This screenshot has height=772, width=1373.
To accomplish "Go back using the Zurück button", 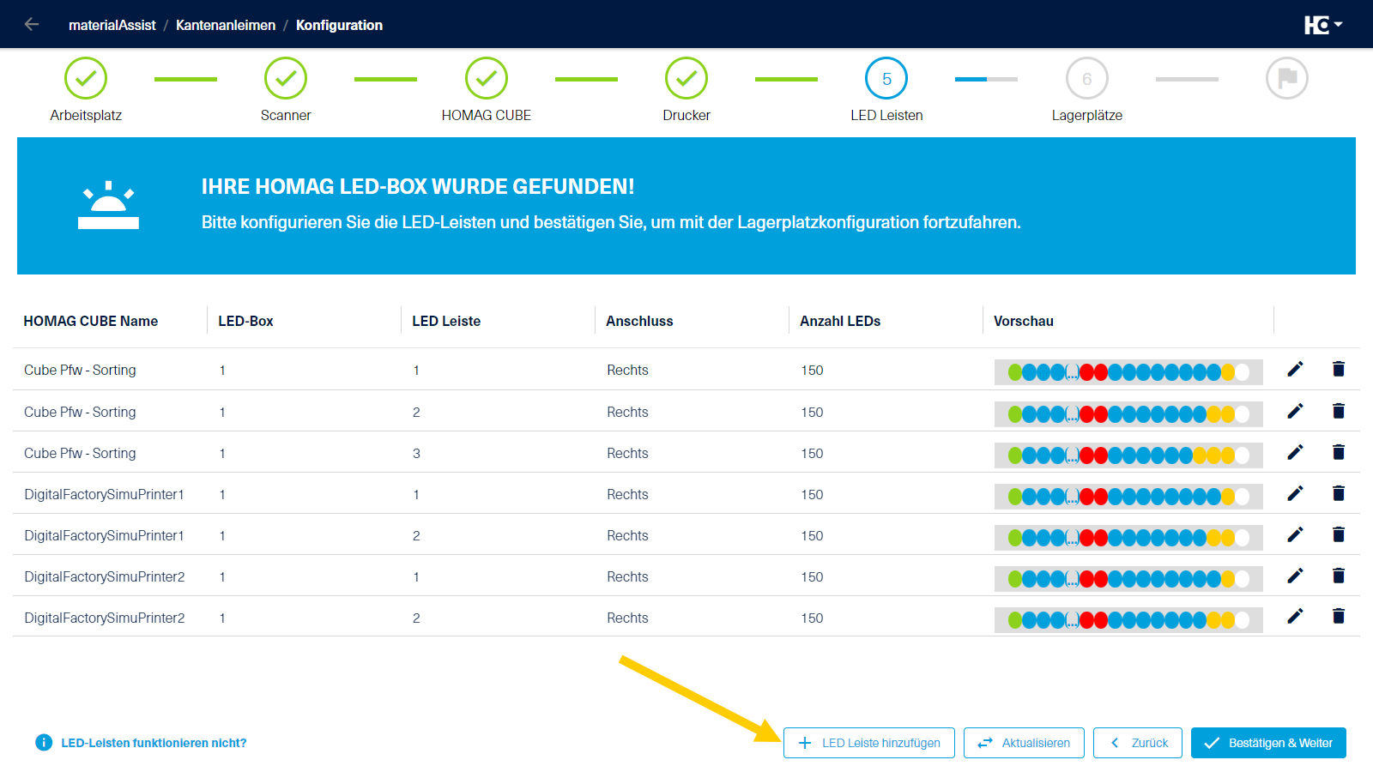I will pos(1138,743).
